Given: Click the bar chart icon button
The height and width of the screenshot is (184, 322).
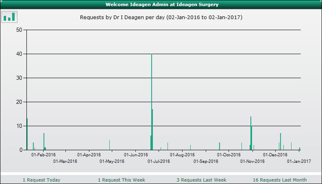Looking at the screenshot, I should [x=9, y=17].
